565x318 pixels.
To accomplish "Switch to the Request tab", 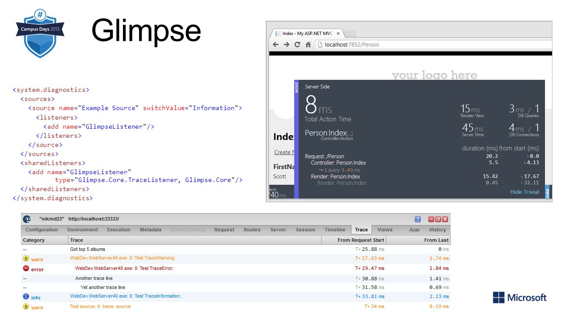I will point(224,230).
